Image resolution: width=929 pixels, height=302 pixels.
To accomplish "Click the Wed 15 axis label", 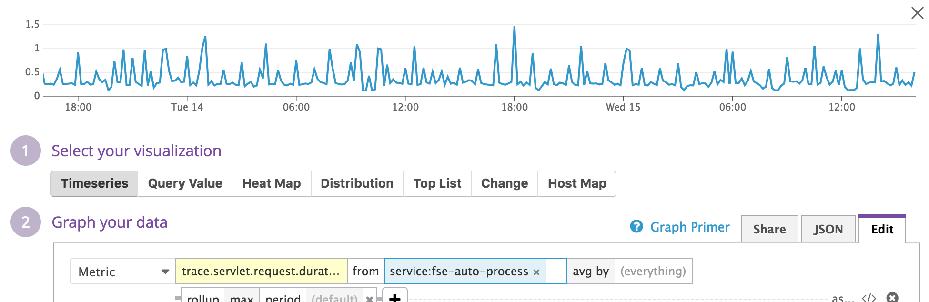I will 623,107.
